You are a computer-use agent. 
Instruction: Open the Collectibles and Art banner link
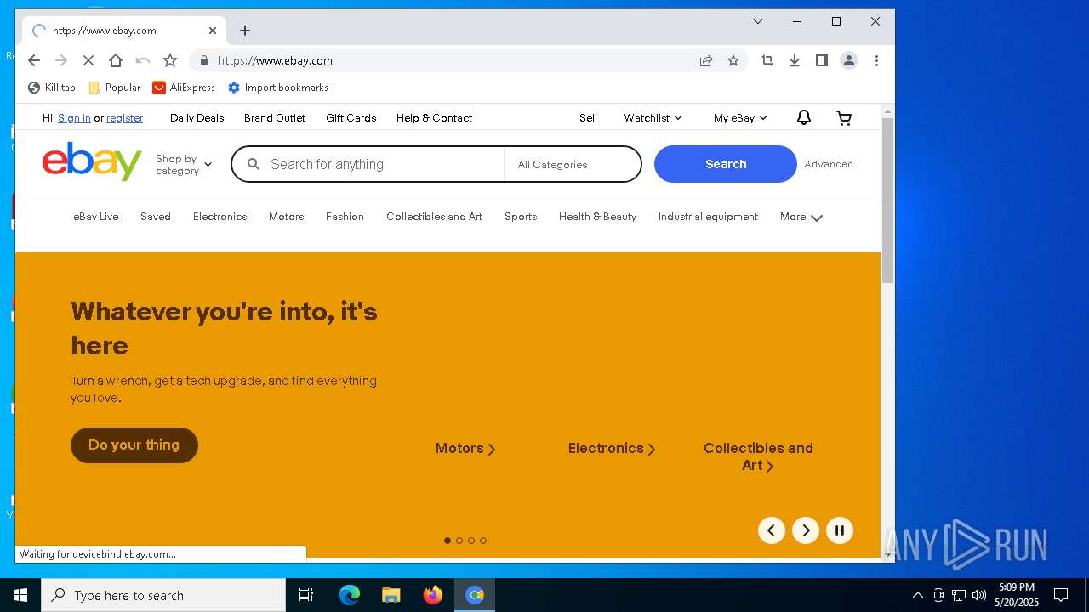click(758, 456)
